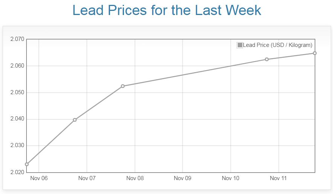The image size is (333, 194).
Task: Click the 2.040 y-axis label
Action: tap(17, 119)
